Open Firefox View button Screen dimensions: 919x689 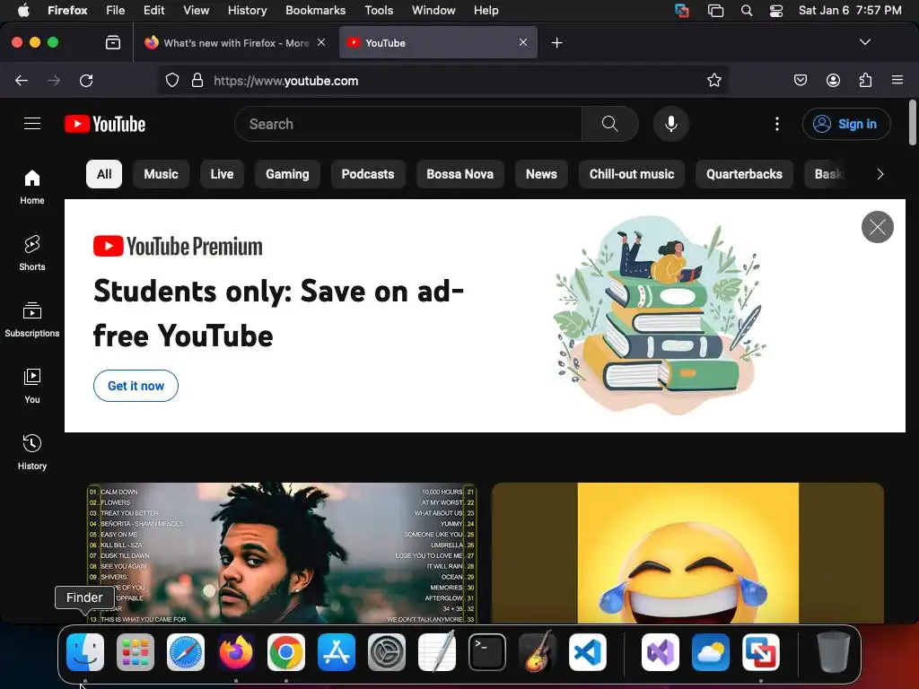point(113,43)
